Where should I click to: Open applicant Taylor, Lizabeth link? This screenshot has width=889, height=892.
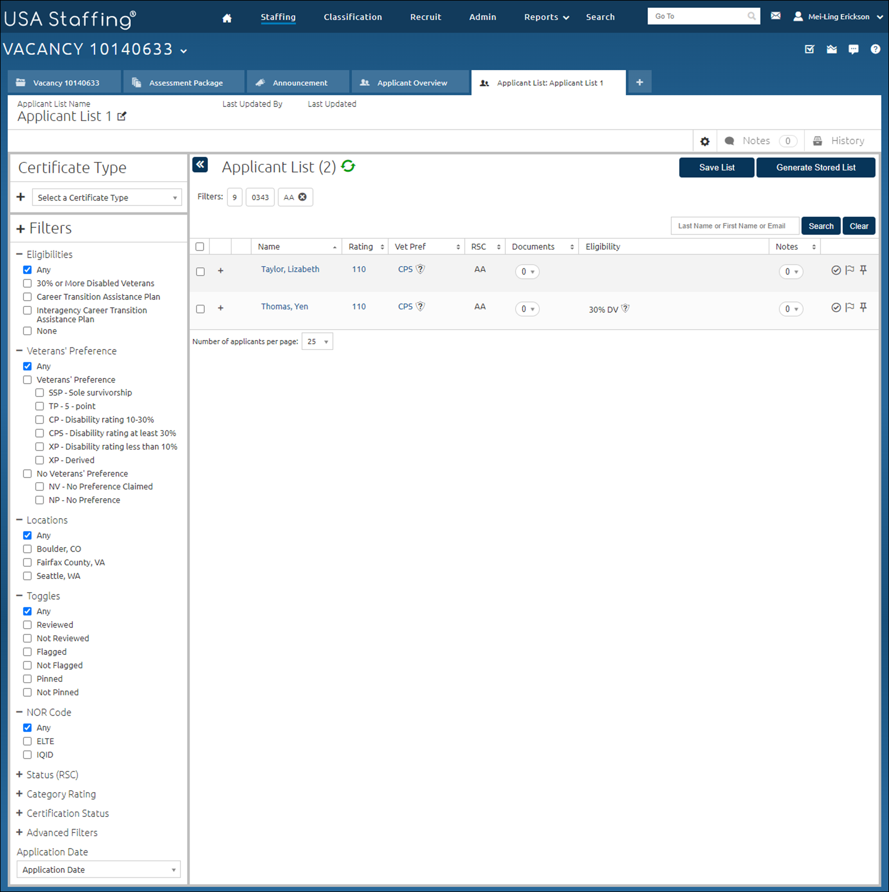pos(290,269)
